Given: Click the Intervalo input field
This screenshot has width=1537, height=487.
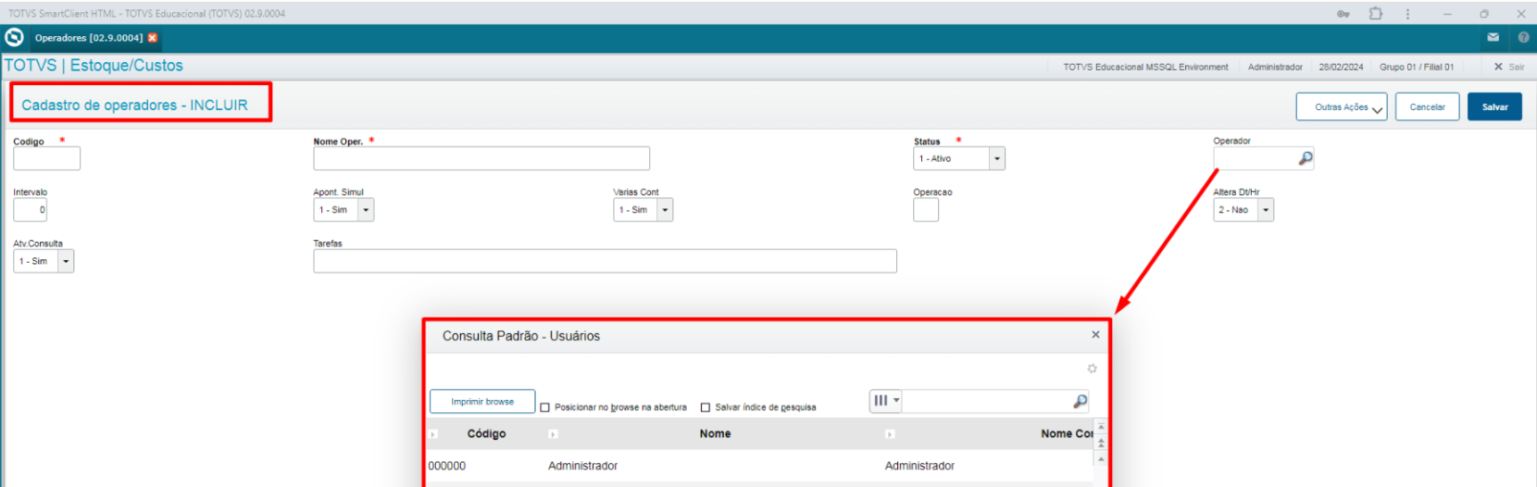Looking at the screenshot, I should pyautogui.click(x=31, y=210).
